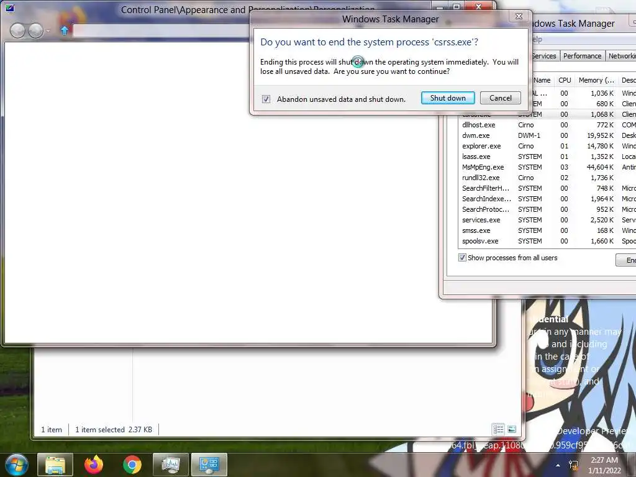The height and width of the screenshot is (477, 636).
Task: Open the Networking tab
Action: pos(621,56)
